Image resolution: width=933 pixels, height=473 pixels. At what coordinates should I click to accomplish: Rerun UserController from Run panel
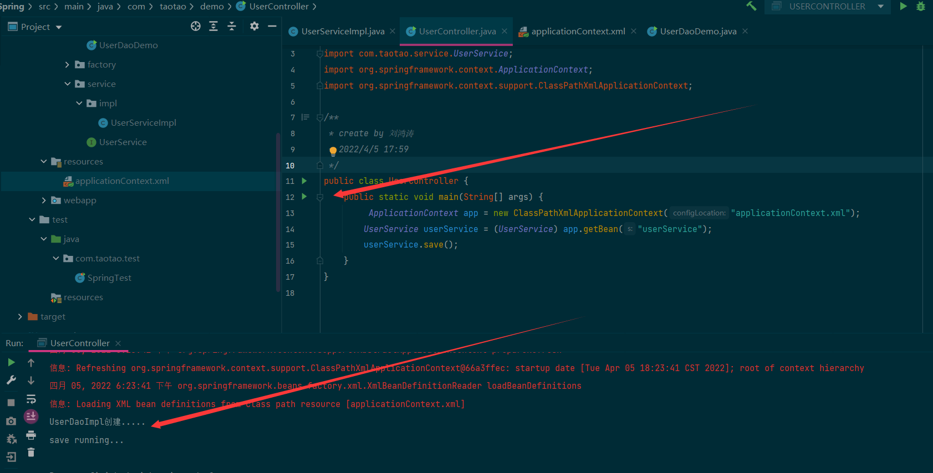(11, 362)
